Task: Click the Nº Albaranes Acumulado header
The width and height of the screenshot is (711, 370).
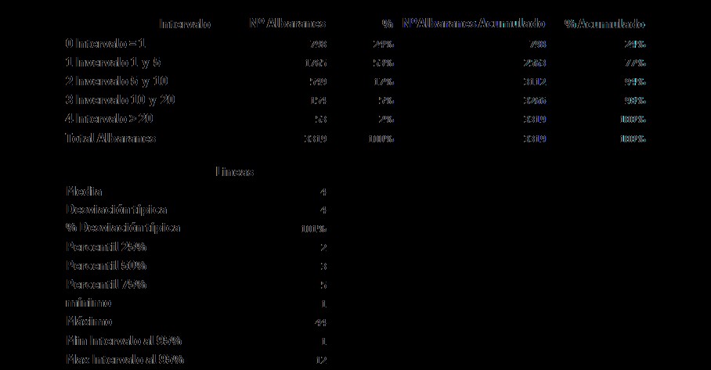Action: click(x=474, y=23)
